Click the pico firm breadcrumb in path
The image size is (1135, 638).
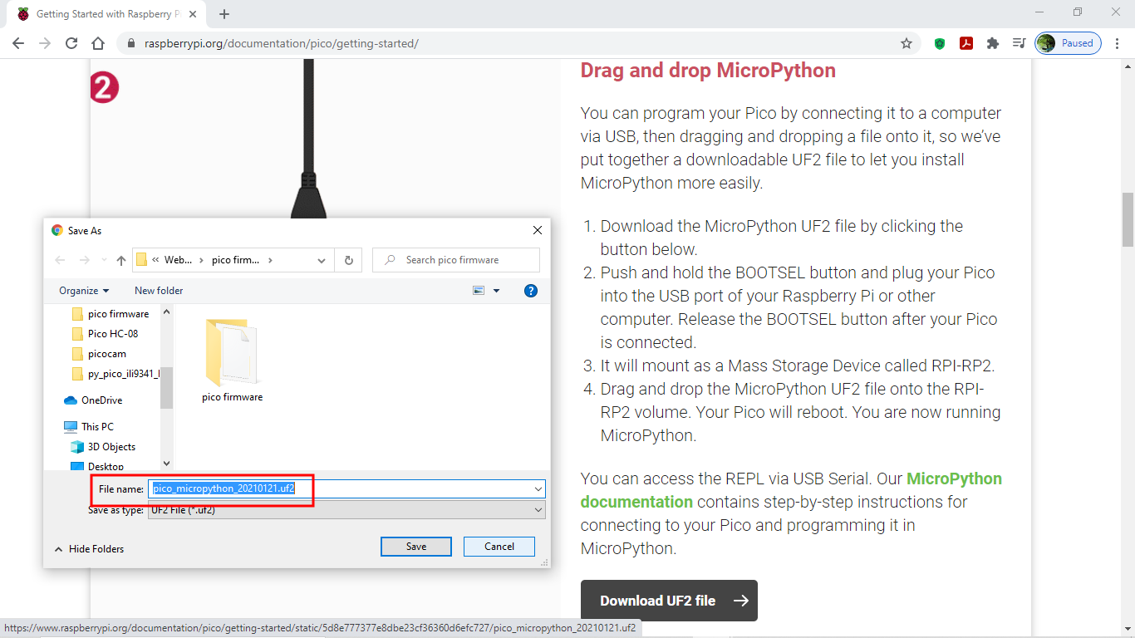pyautogui.click(x=235, y=260)
